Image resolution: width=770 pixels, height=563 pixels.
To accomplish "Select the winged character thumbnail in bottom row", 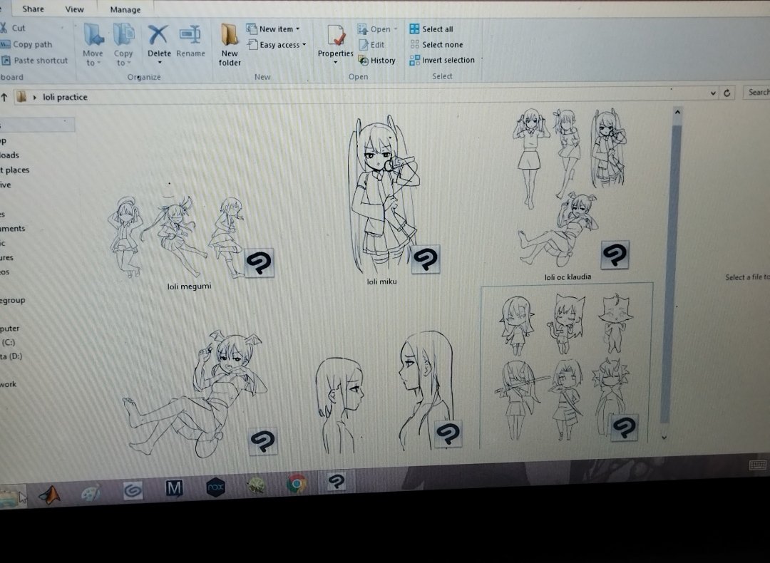I will coord(199,394).
